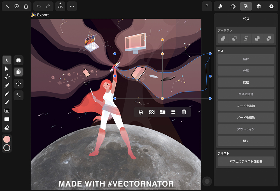Viewport: 280px width, 191px height.
Task: Open the Share/Export icon at top
Action: (x=26, y=6)
